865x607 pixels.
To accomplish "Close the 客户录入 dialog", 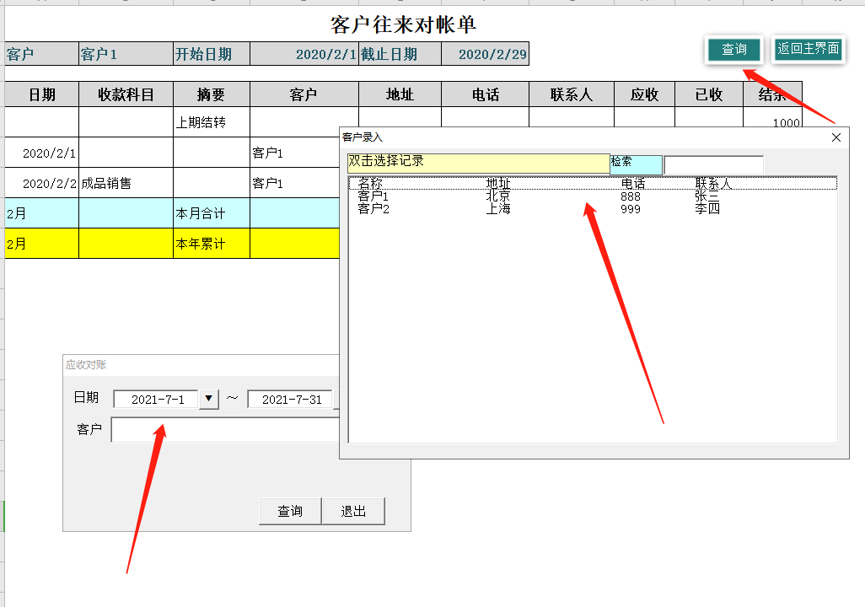I will click(x=836, y=137).
